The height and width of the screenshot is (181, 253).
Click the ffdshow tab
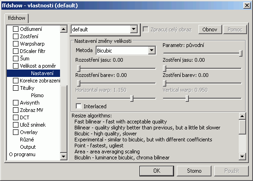click(17, 18)
